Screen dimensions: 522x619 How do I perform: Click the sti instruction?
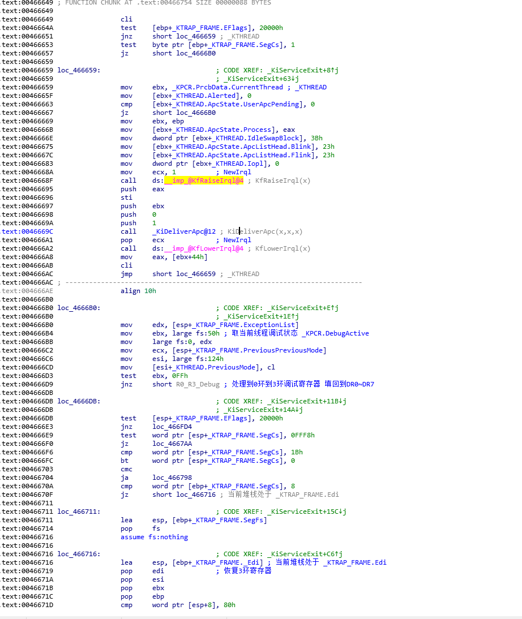(126, 197)
